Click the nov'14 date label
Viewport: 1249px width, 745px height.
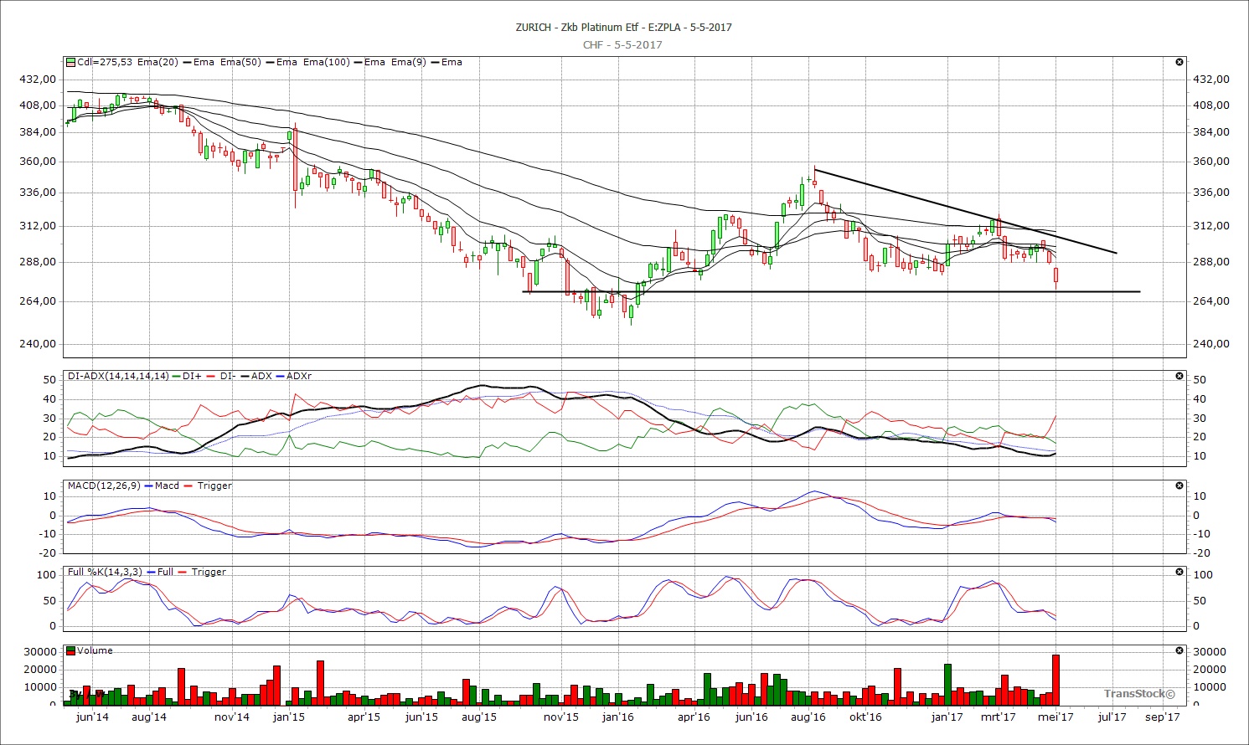[x=232, y=717]
